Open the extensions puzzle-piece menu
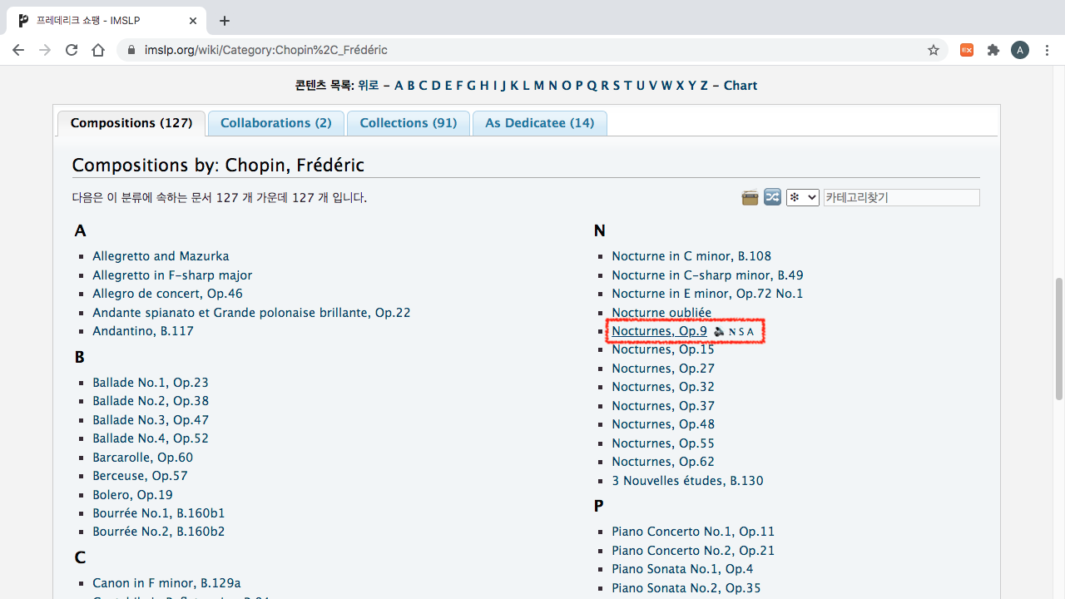Viewport: 1065px width, 599px height. point(993,50)
